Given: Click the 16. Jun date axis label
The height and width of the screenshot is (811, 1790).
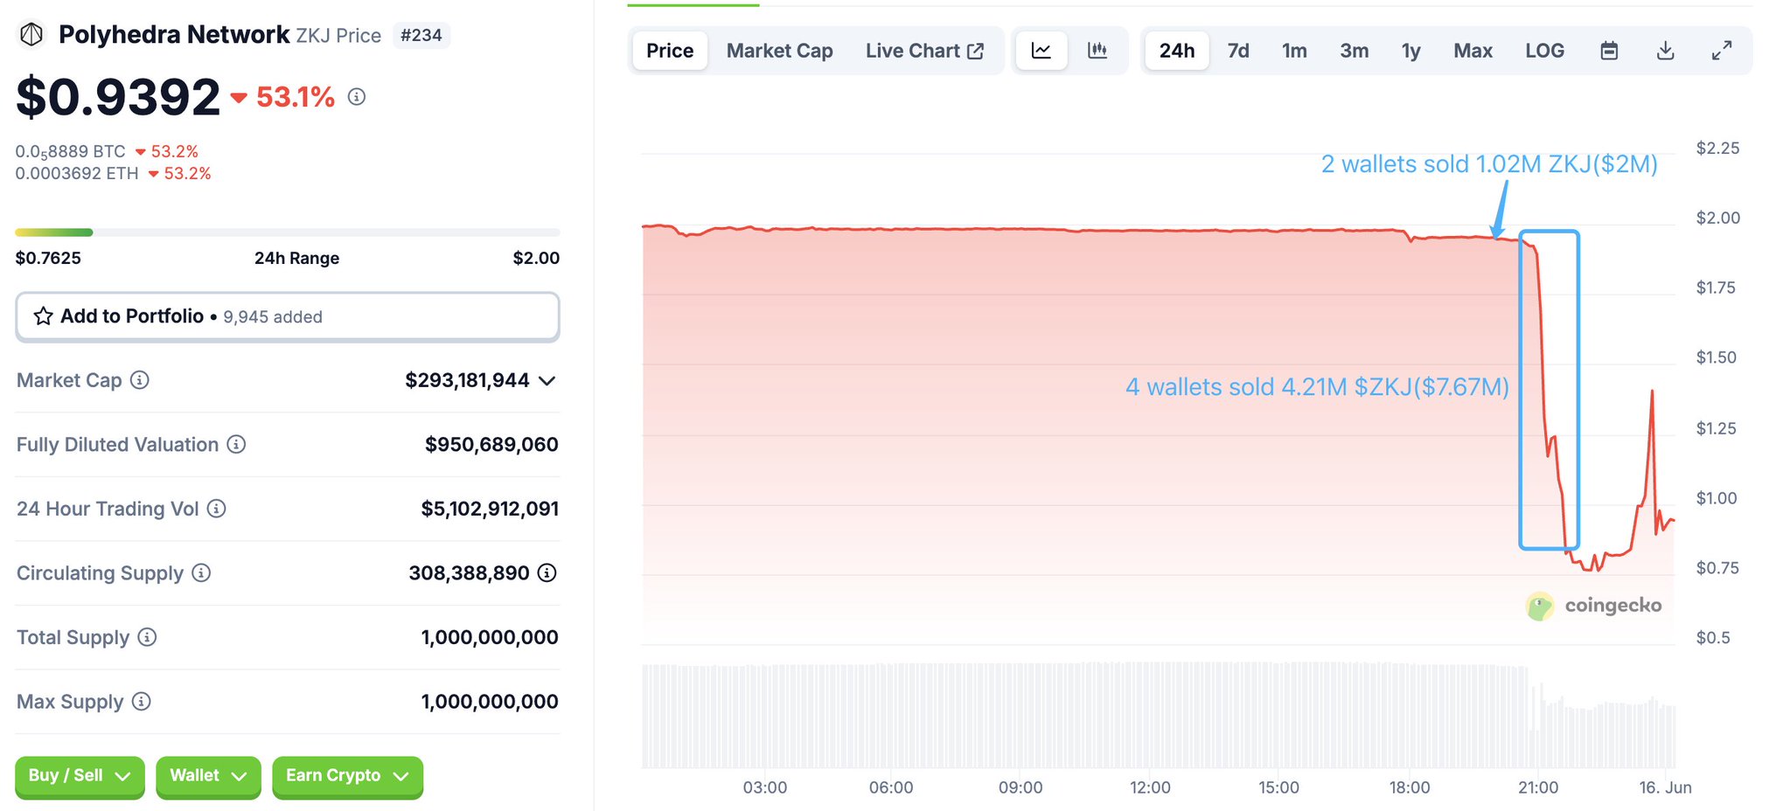Looking at the screenshot, I should (x=1665, y=787).
